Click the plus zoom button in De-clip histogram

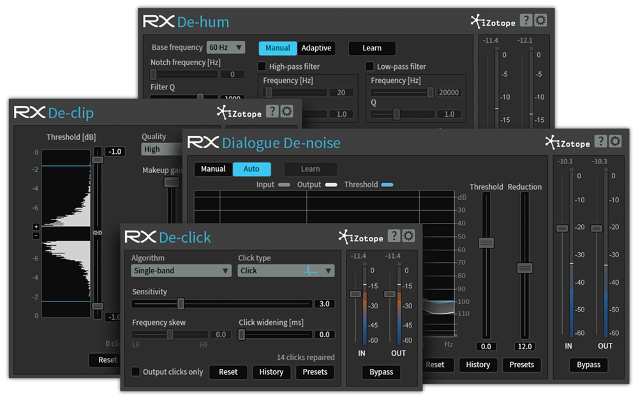pyautogui.click(x=36, y=227)
